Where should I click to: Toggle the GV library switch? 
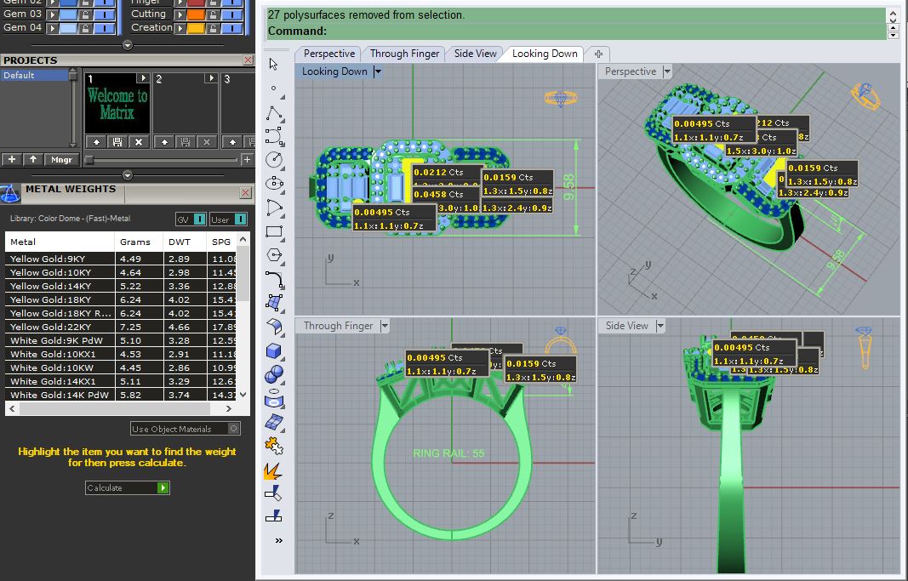tap(191, 219)
